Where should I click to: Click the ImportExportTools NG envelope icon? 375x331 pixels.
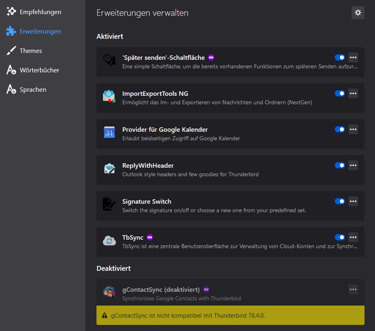tap(109, 96)
